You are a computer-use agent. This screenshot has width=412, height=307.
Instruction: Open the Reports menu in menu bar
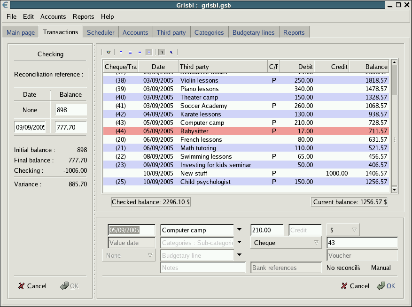[x=83, y=16]
